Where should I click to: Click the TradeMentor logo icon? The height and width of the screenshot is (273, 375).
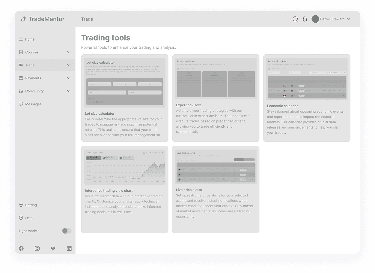tap(23, 19)
